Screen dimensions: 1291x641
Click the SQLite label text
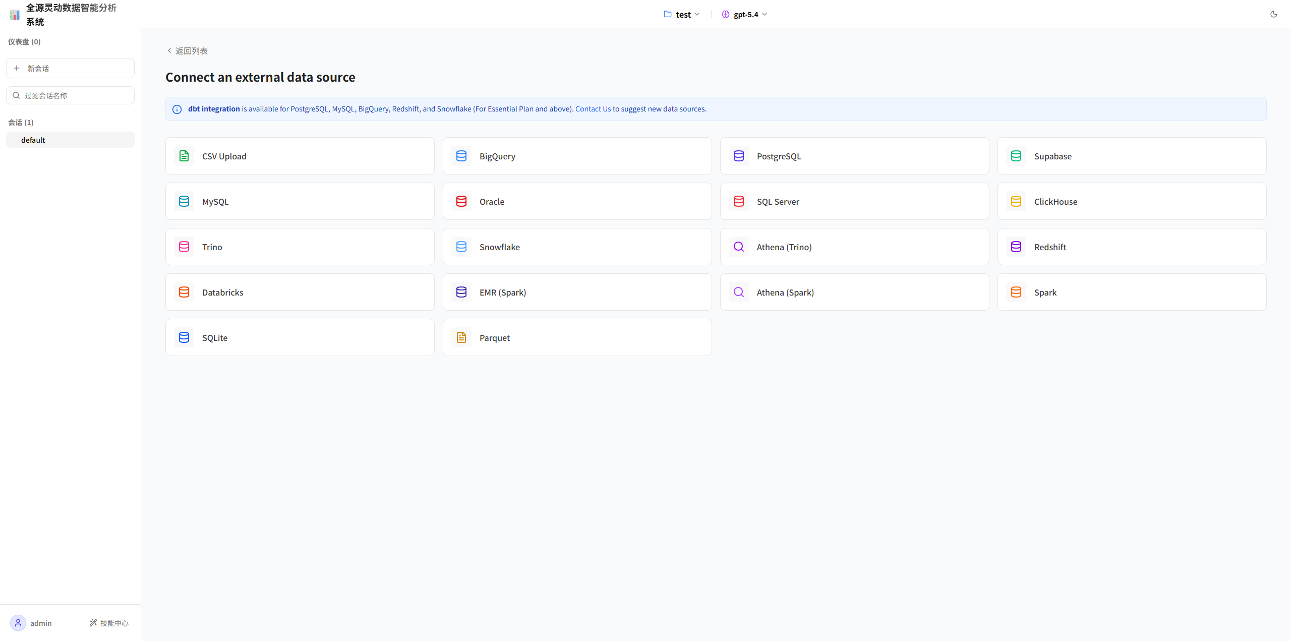tap(215, 338)
